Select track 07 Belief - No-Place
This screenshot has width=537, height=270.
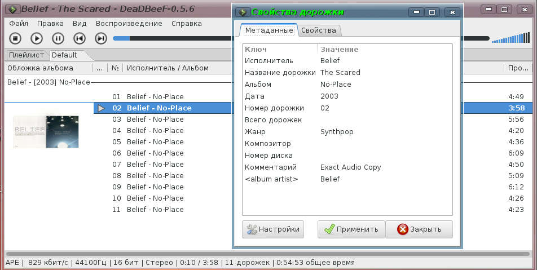point(162,164)
